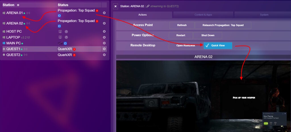
Task: Click Propagation: Top Squad status on ARENA 01
Action: 76,10
